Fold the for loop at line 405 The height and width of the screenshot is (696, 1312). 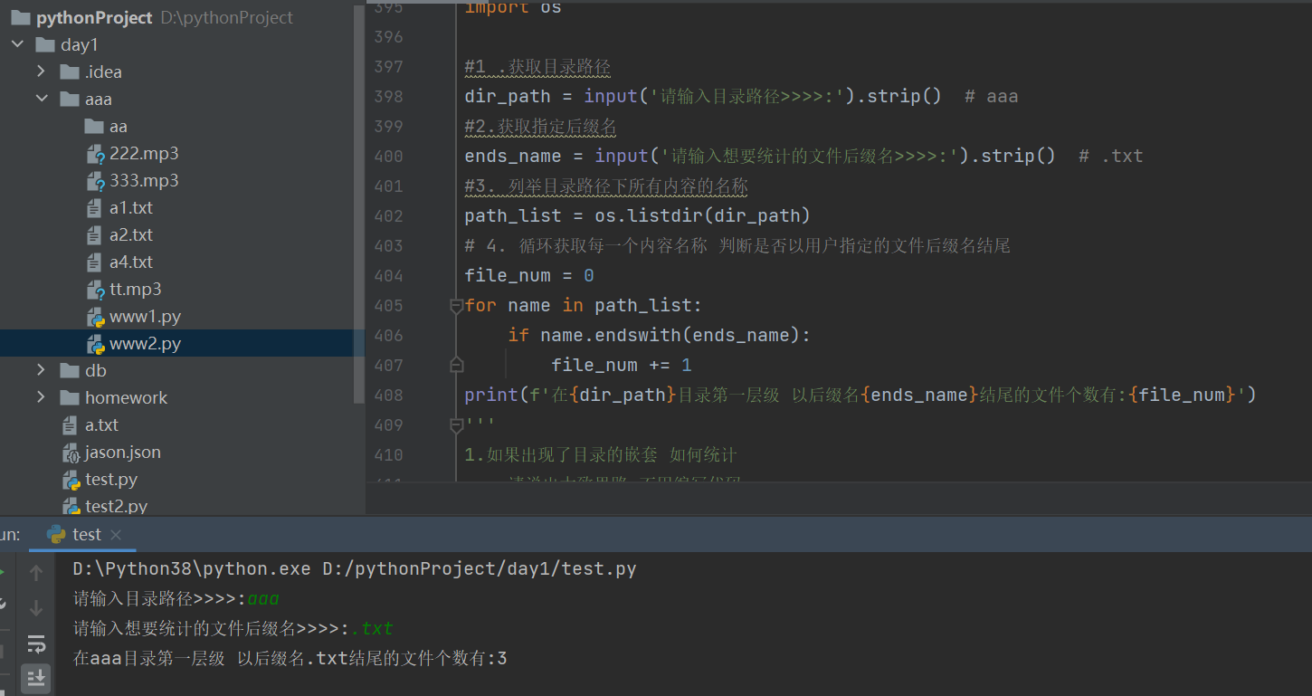click(x=456, y=306)
